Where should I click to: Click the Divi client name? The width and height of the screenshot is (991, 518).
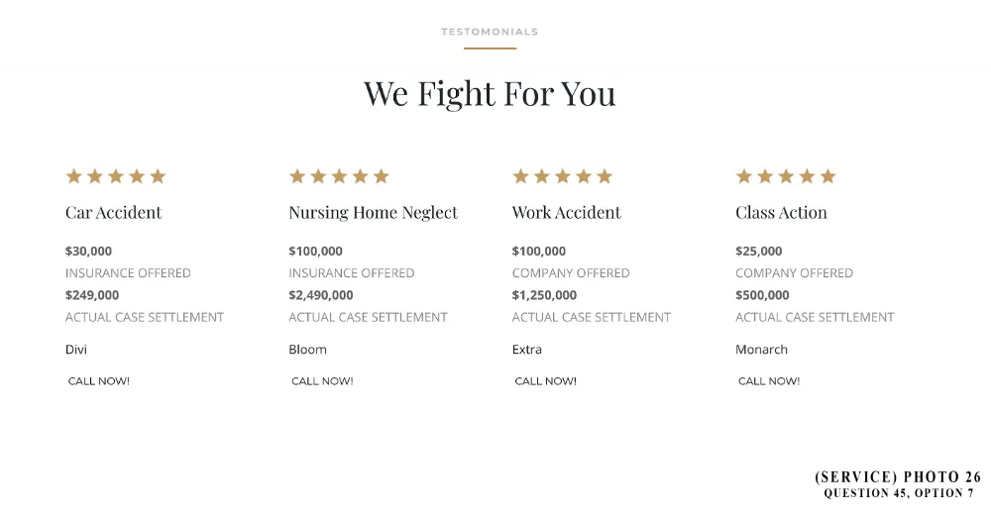pyautogui.click(x=76, y=350)
